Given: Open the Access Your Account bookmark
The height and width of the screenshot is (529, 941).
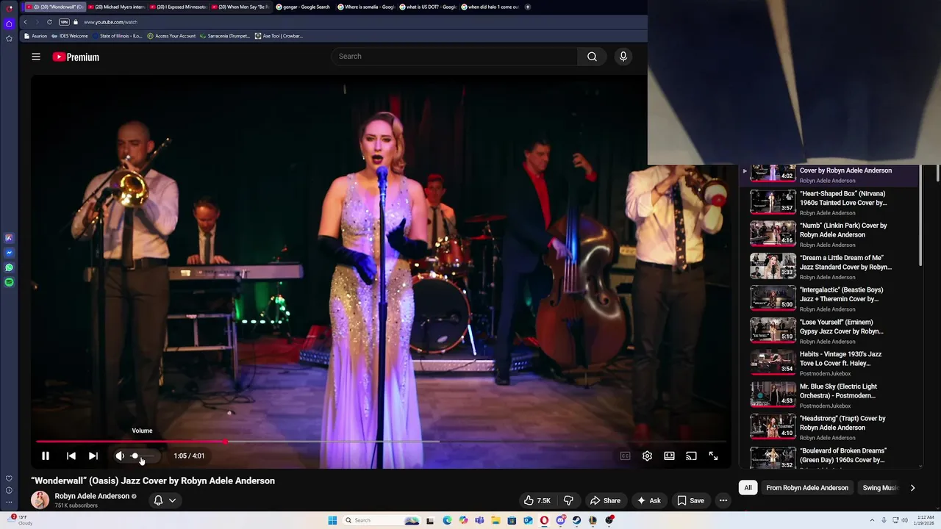Looking at the screenshot, I should (x=171, y=36).
